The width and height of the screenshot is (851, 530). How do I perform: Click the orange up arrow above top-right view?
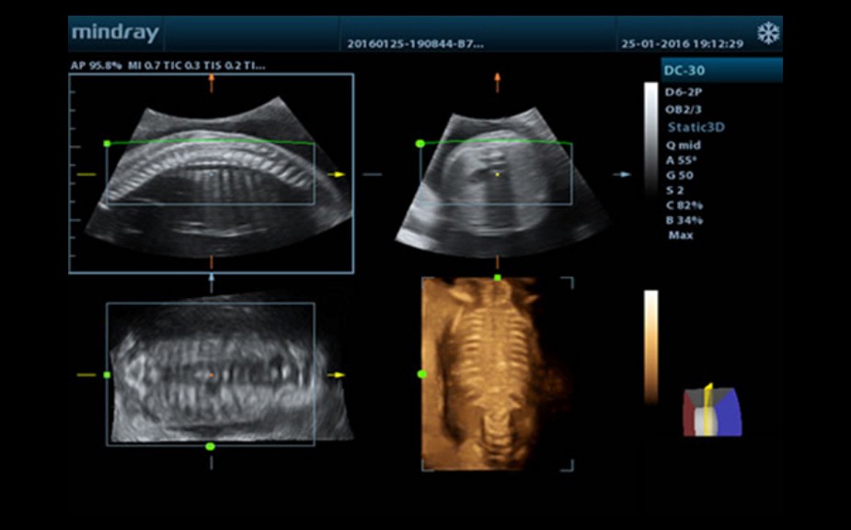tap(498, 82)
